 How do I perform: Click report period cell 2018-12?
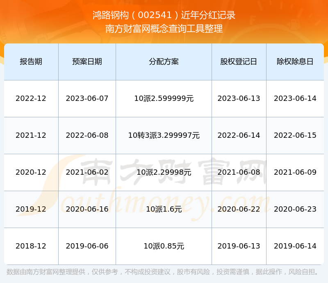tap(31, 246)
